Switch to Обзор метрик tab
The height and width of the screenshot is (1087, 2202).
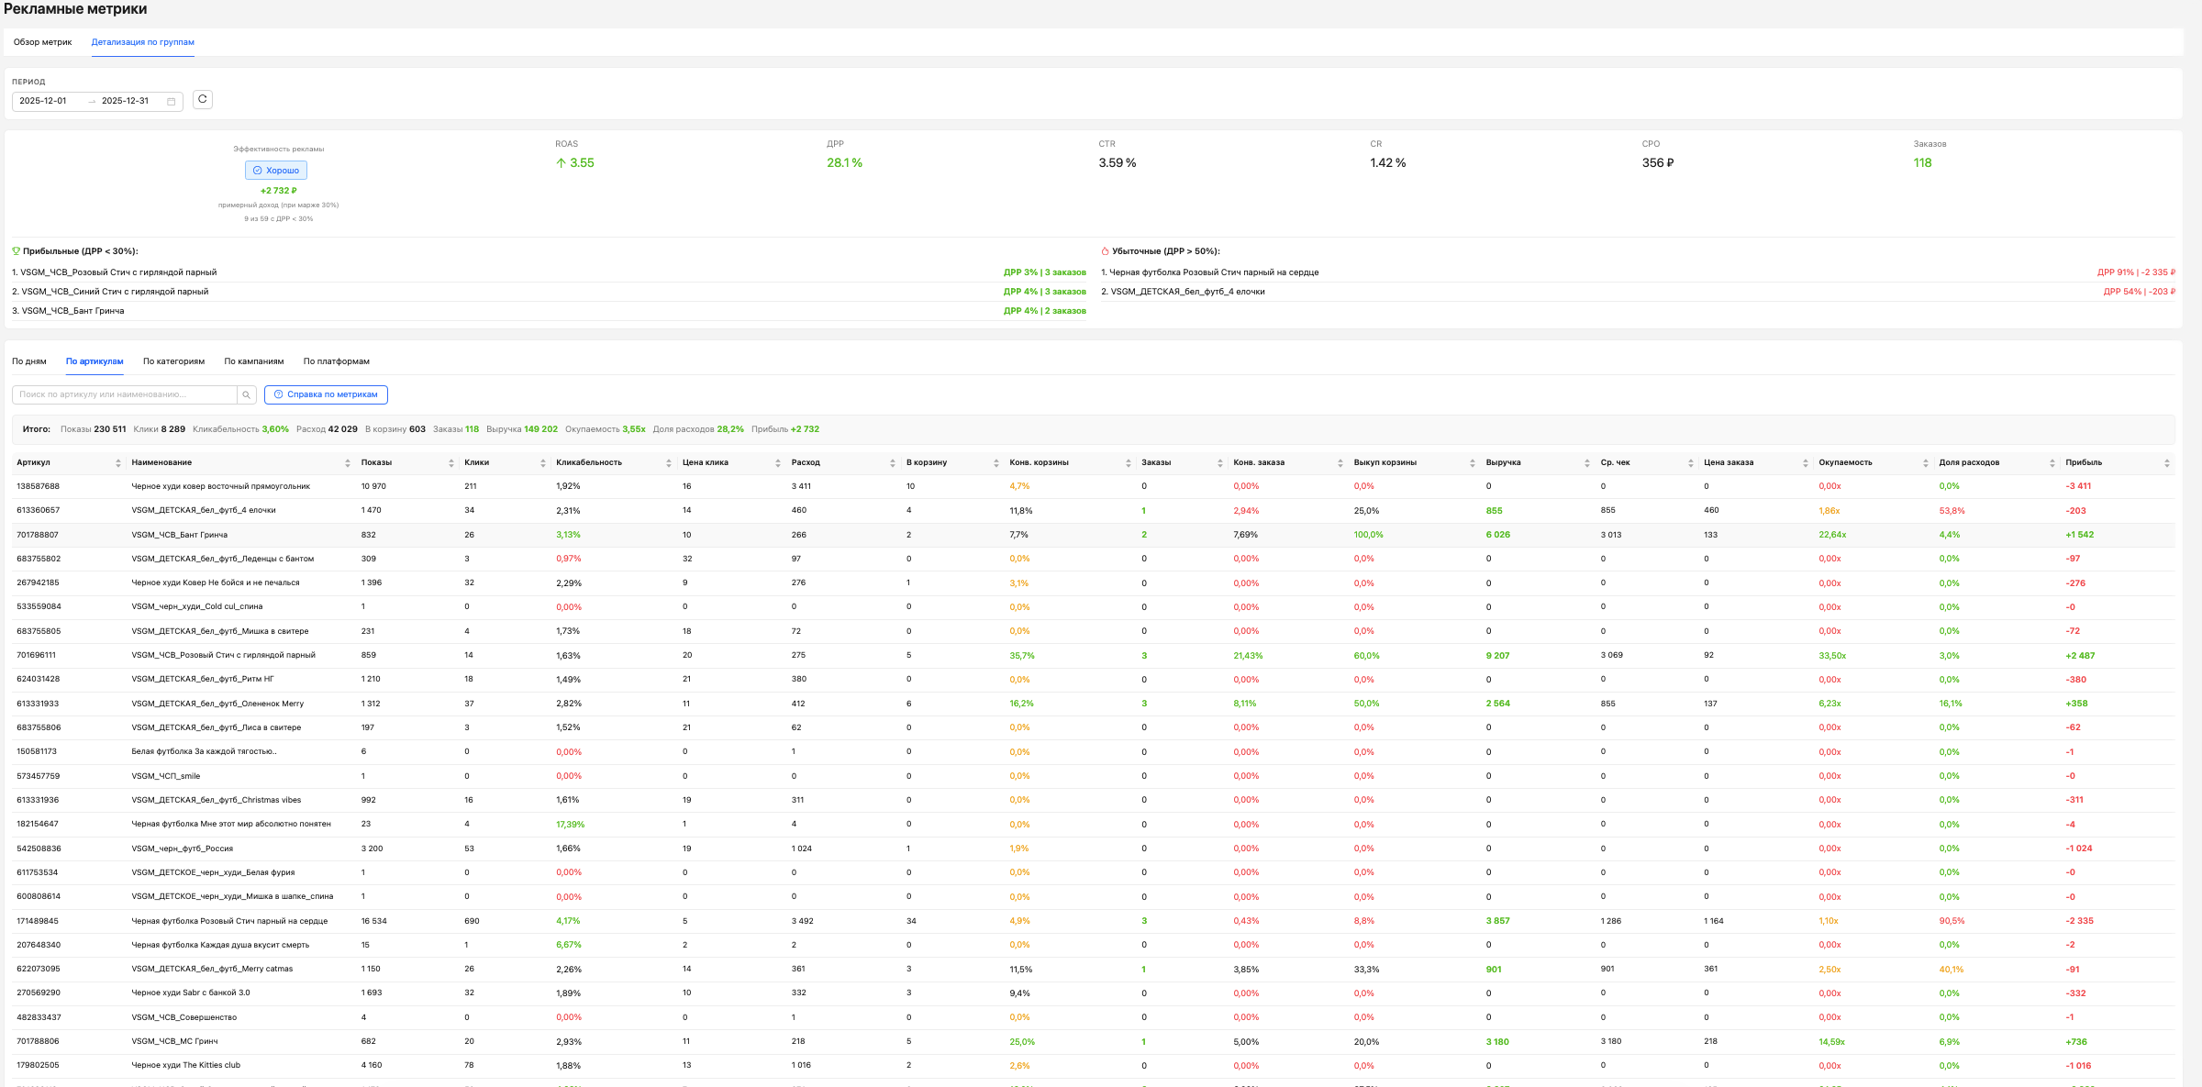(x=42, y=42)
